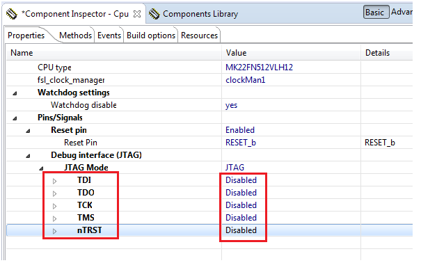This screenshot has height=263, width=421.
Task: Select the TCK row label
Action: point(85,205)
